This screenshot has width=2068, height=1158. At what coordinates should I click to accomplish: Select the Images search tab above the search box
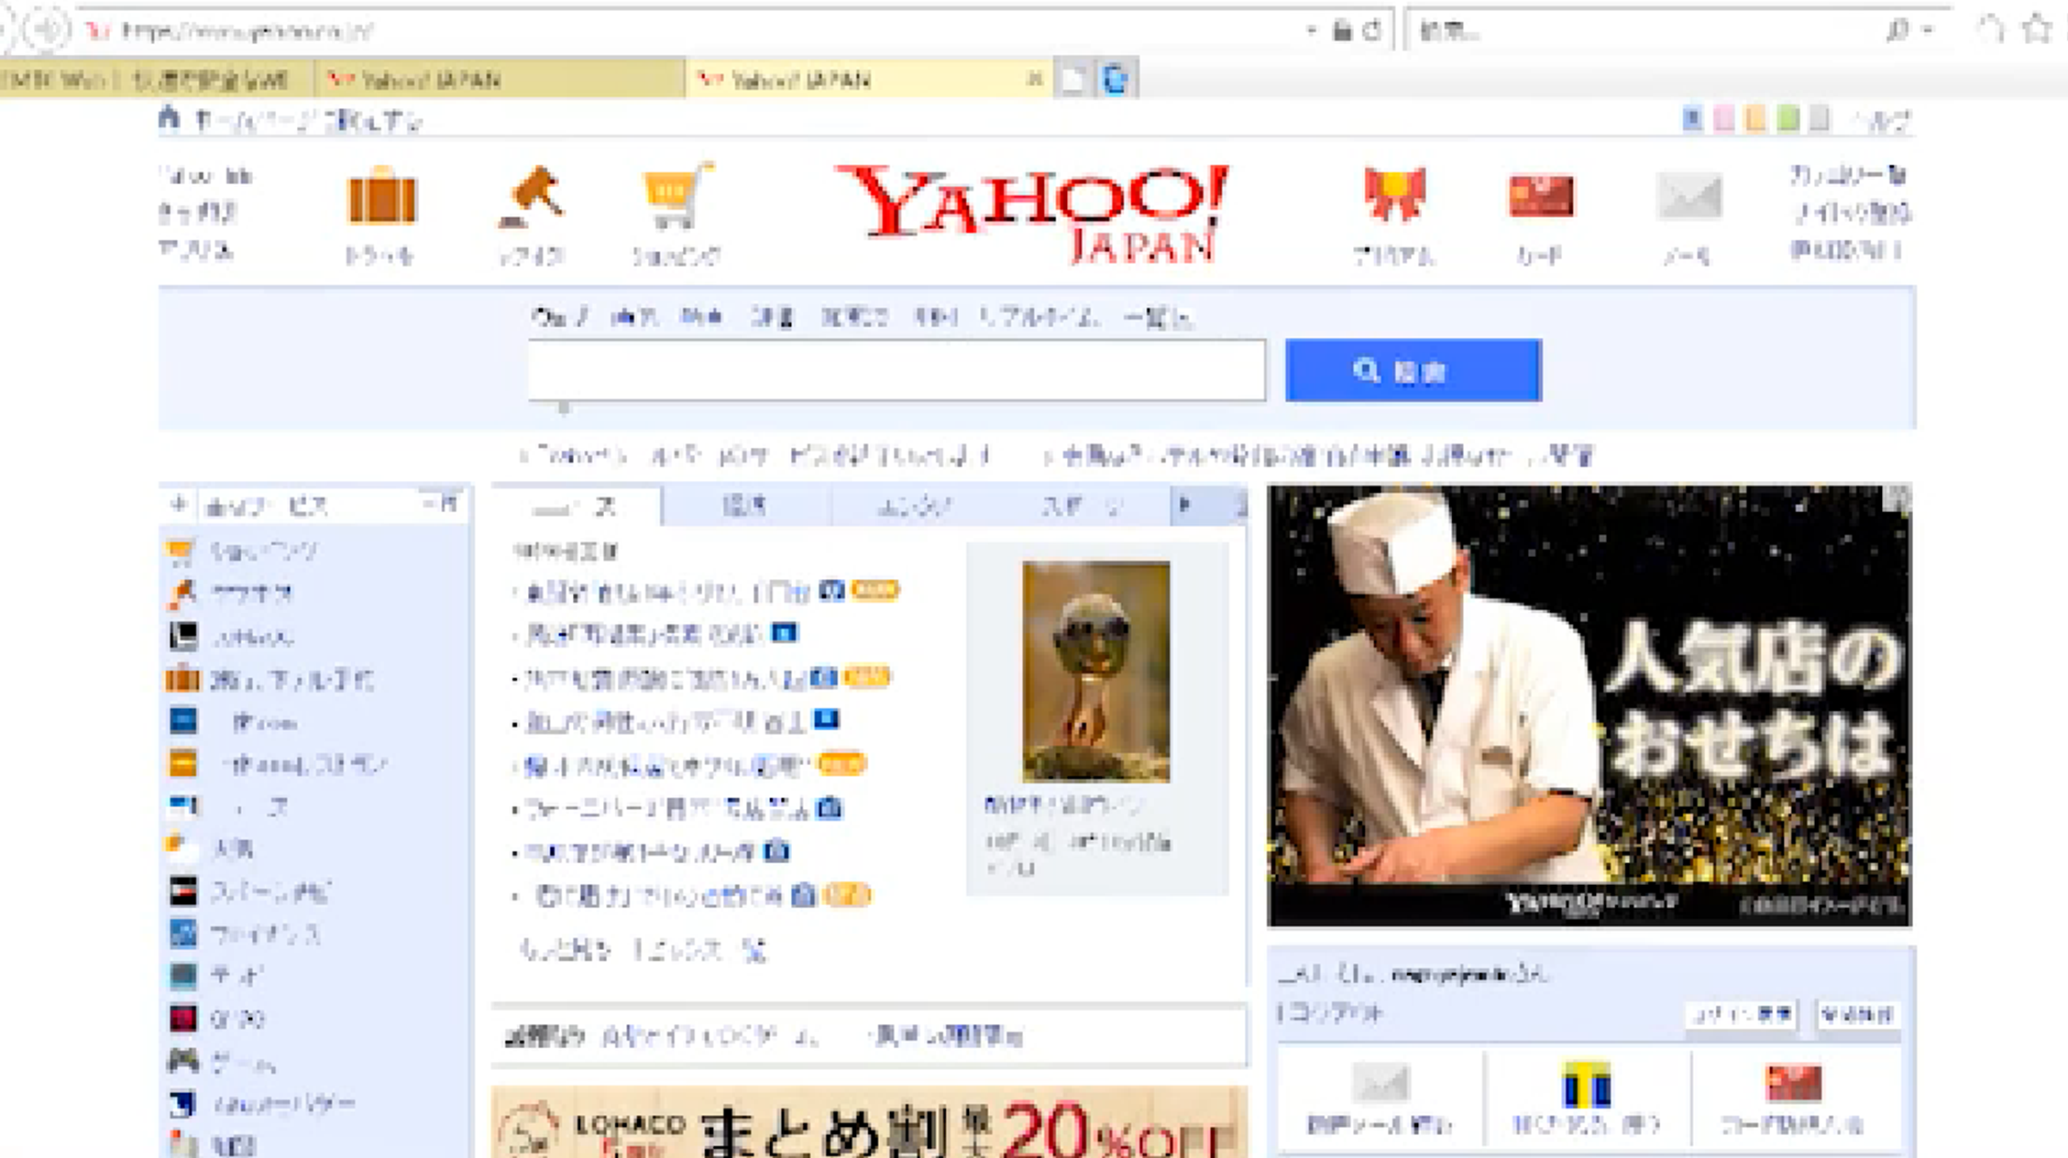tap(634, 317)
